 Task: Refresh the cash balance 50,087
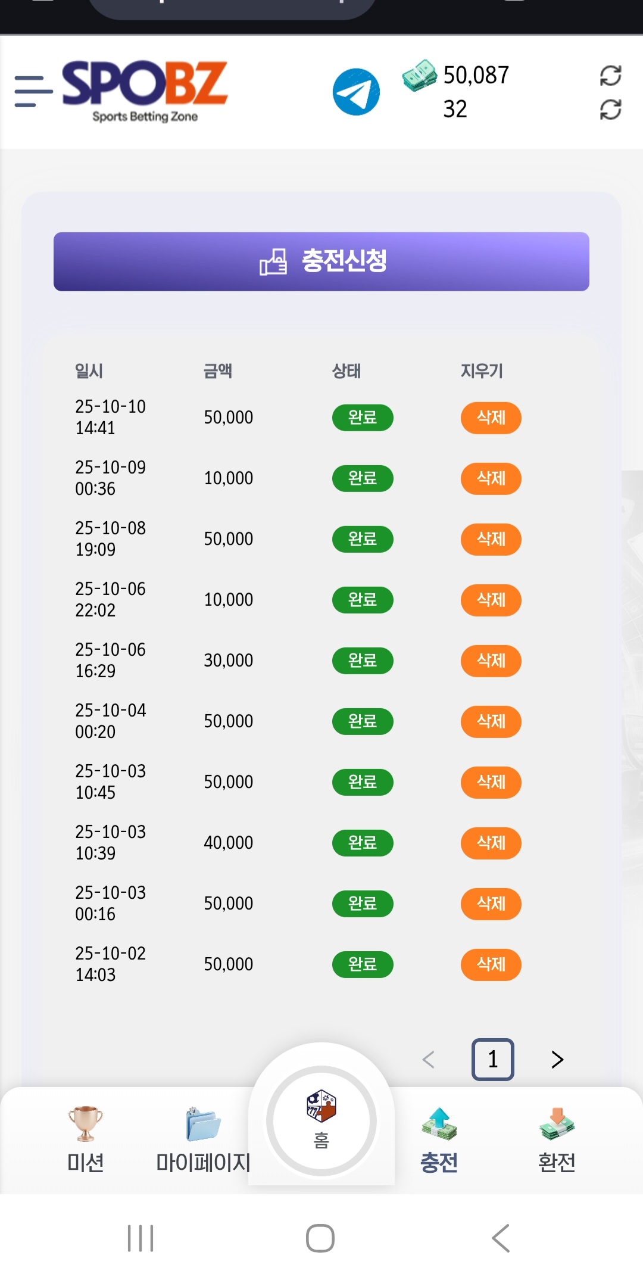pyautogui.click(x=610, y=76)
